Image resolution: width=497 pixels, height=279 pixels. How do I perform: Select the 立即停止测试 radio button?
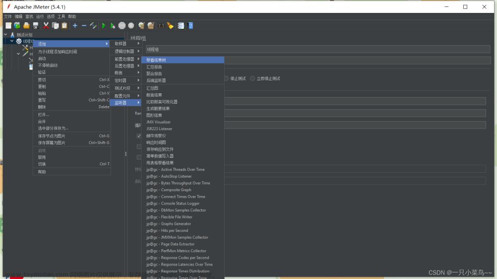point(252,78)
